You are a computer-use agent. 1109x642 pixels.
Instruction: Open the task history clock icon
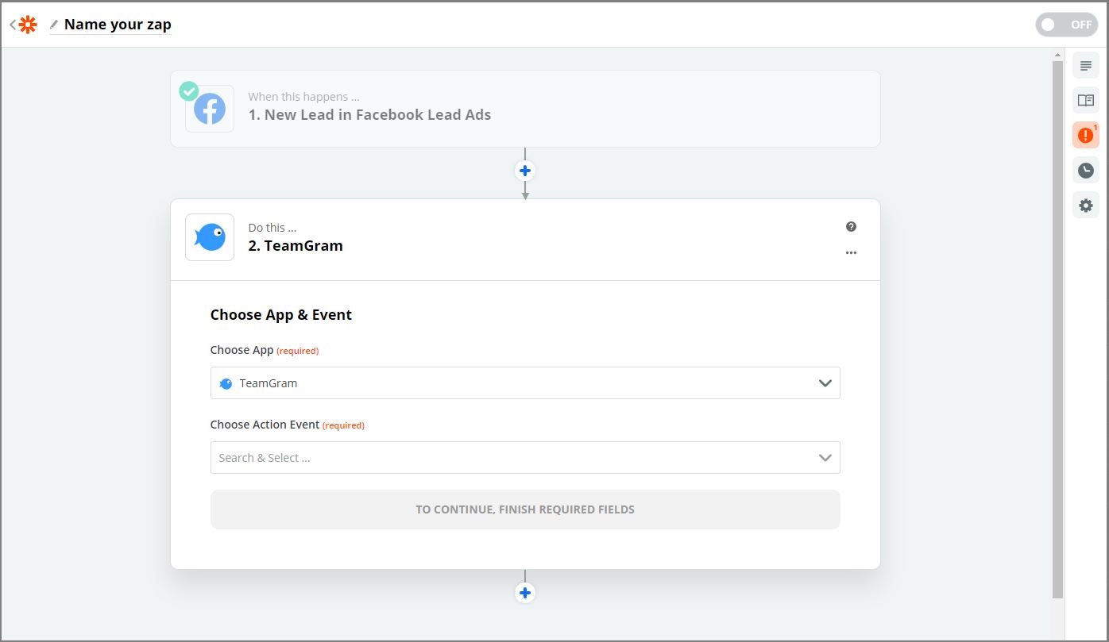[x=1086, y=170]
